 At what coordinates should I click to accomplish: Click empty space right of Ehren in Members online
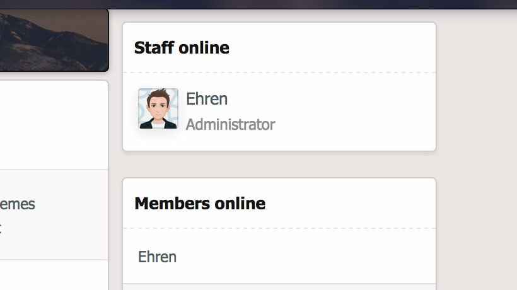(305, 257)
